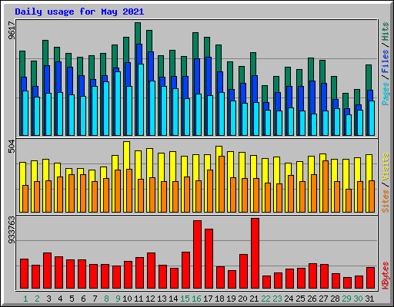Click day label '23' on the x-axis
Image resolution: width=394 pixels, height=307 pixels.
277,299
